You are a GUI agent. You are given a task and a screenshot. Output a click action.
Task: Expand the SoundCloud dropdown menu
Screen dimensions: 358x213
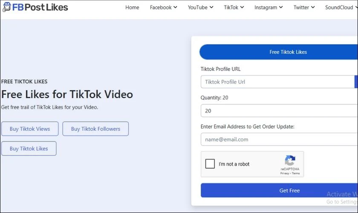click(341, 8)
